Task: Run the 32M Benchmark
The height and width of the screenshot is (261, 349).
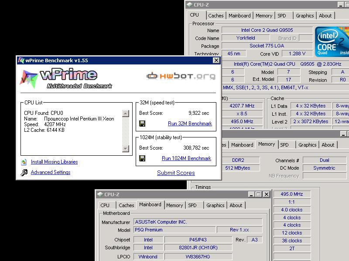Action: pos(190,124)
